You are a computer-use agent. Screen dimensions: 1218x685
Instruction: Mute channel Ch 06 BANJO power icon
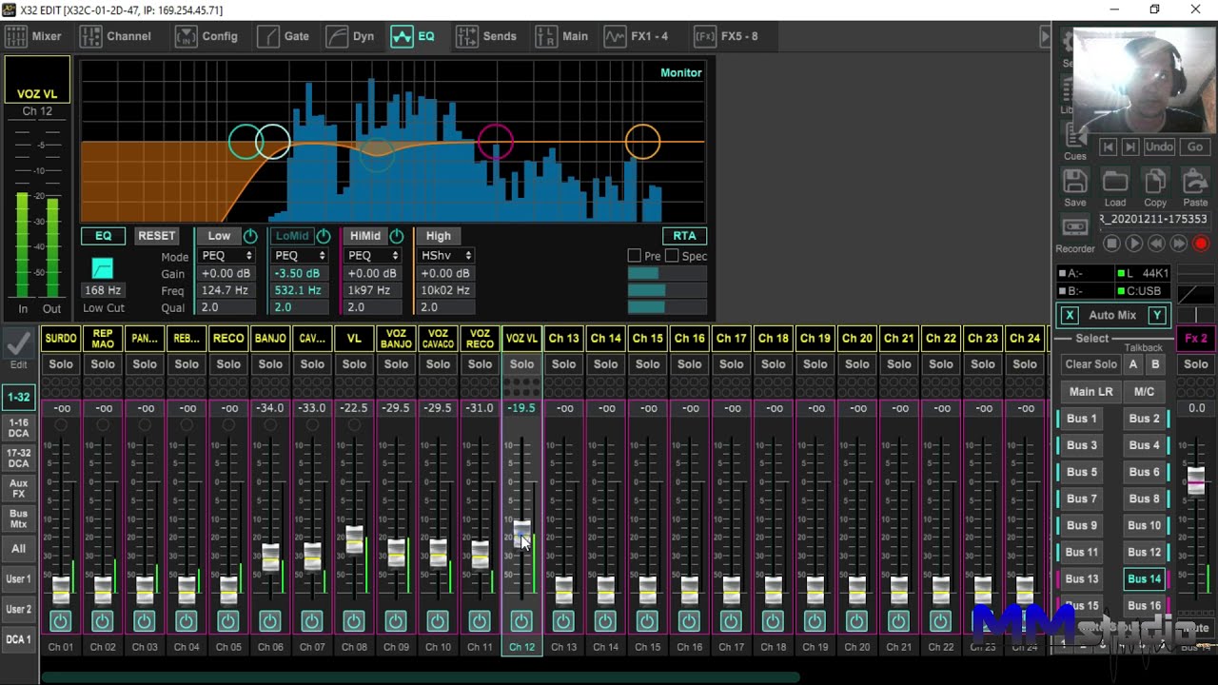point(269,621)
